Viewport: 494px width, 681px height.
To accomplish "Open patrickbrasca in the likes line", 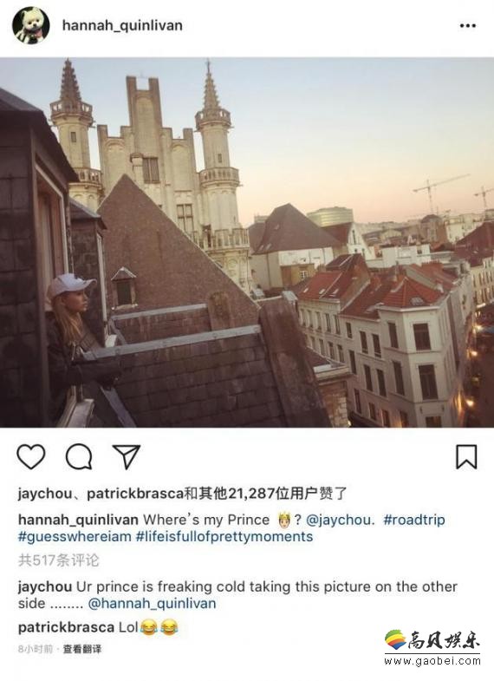I will 135,494.
